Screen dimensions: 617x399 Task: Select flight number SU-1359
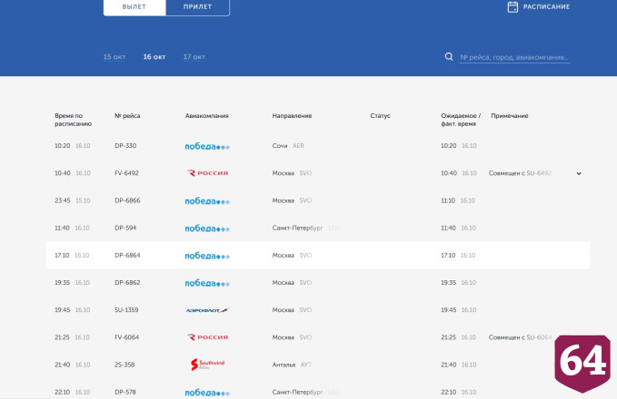[126, 310]
